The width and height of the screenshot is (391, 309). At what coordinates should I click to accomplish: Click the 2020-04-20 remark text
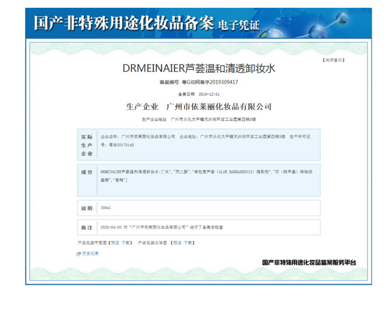click(x=162, y=227)
